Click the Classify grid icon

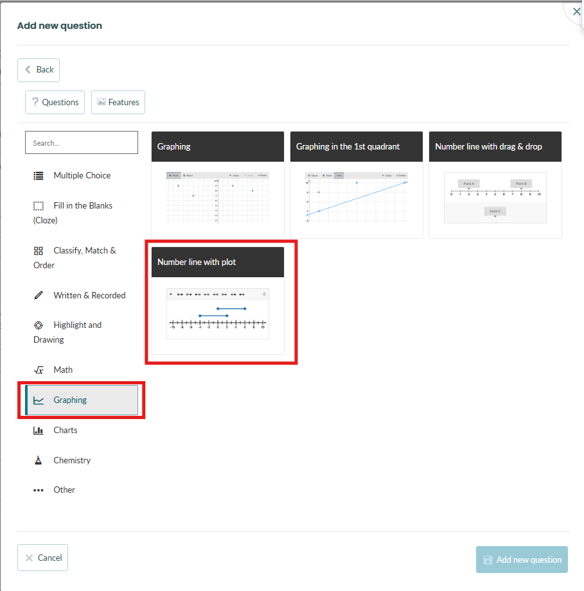(39, 251)
